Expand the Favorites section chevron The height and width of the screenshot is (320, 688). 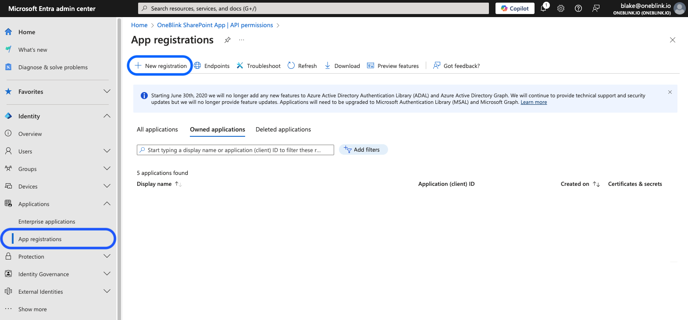(107, 92)
